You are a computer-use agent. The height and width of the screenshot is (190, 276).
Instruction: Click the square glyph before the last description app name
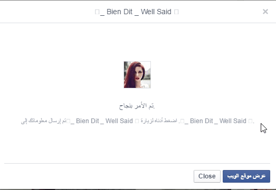[x=182, y=121]
